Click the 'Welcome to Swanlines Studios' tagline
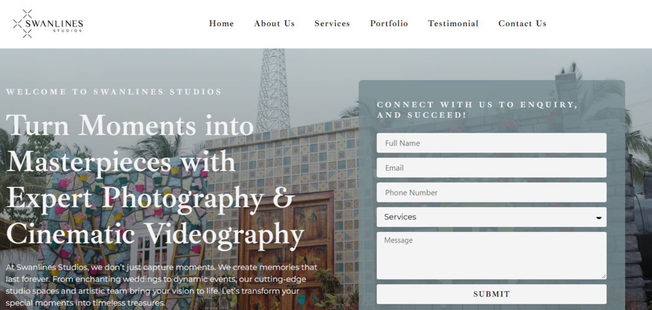Screen dimensions: 652x310 click(114, 92)
